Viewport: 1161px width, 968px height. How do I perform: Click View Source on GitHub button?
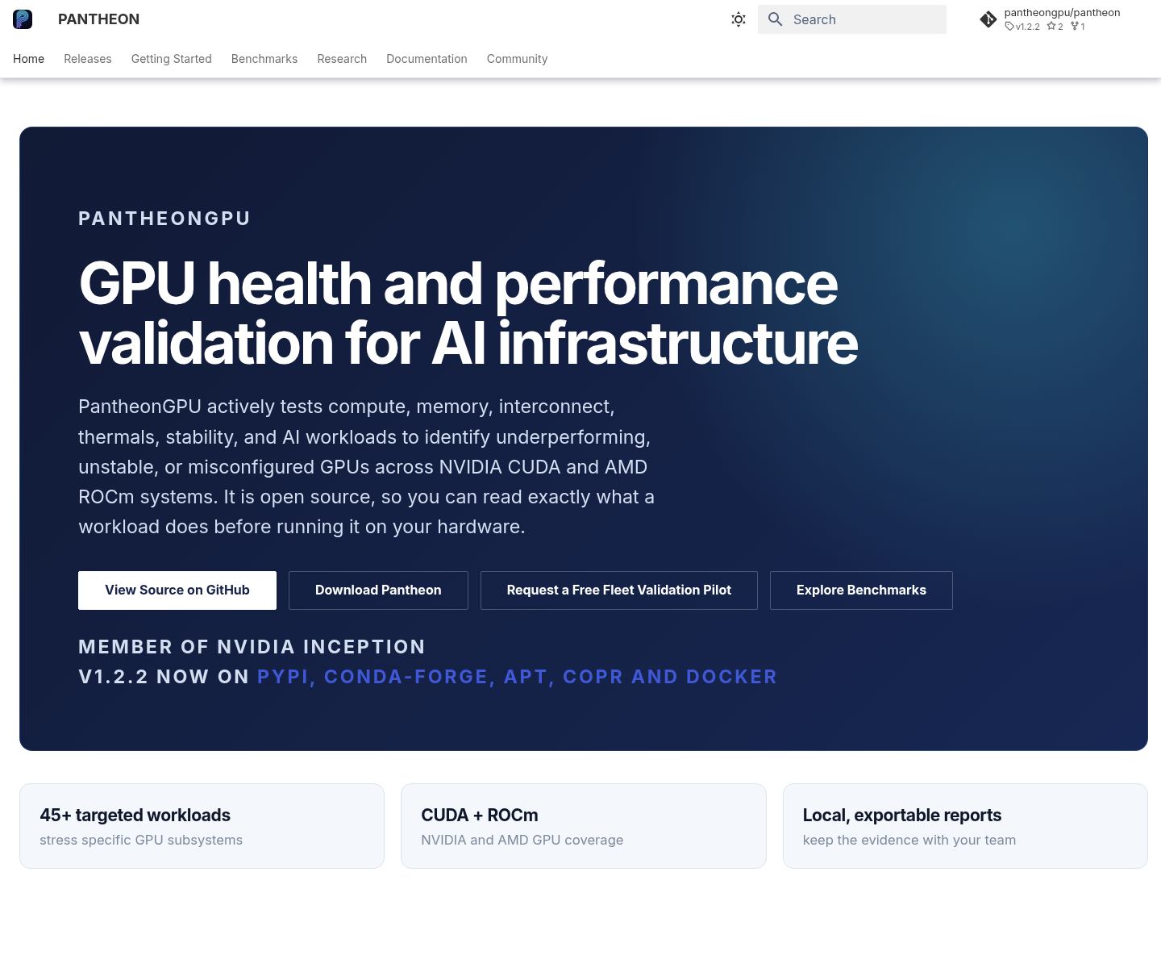pos(177,590)
